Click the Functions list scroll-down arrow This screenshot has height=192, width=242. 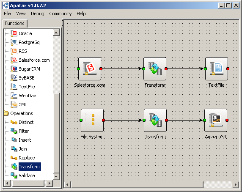56,176
